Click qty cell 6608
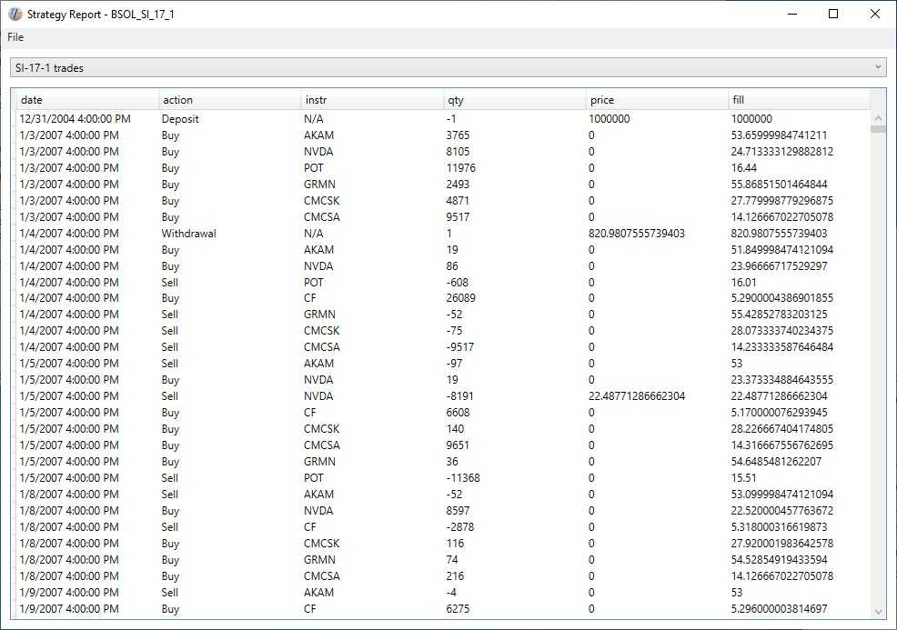The image size is (897, 630). (459, 412)
